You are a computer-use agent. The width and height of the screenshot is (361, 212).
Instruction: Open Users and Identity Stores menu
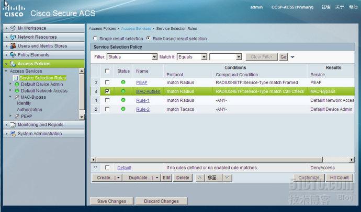[x=44, y=46]
